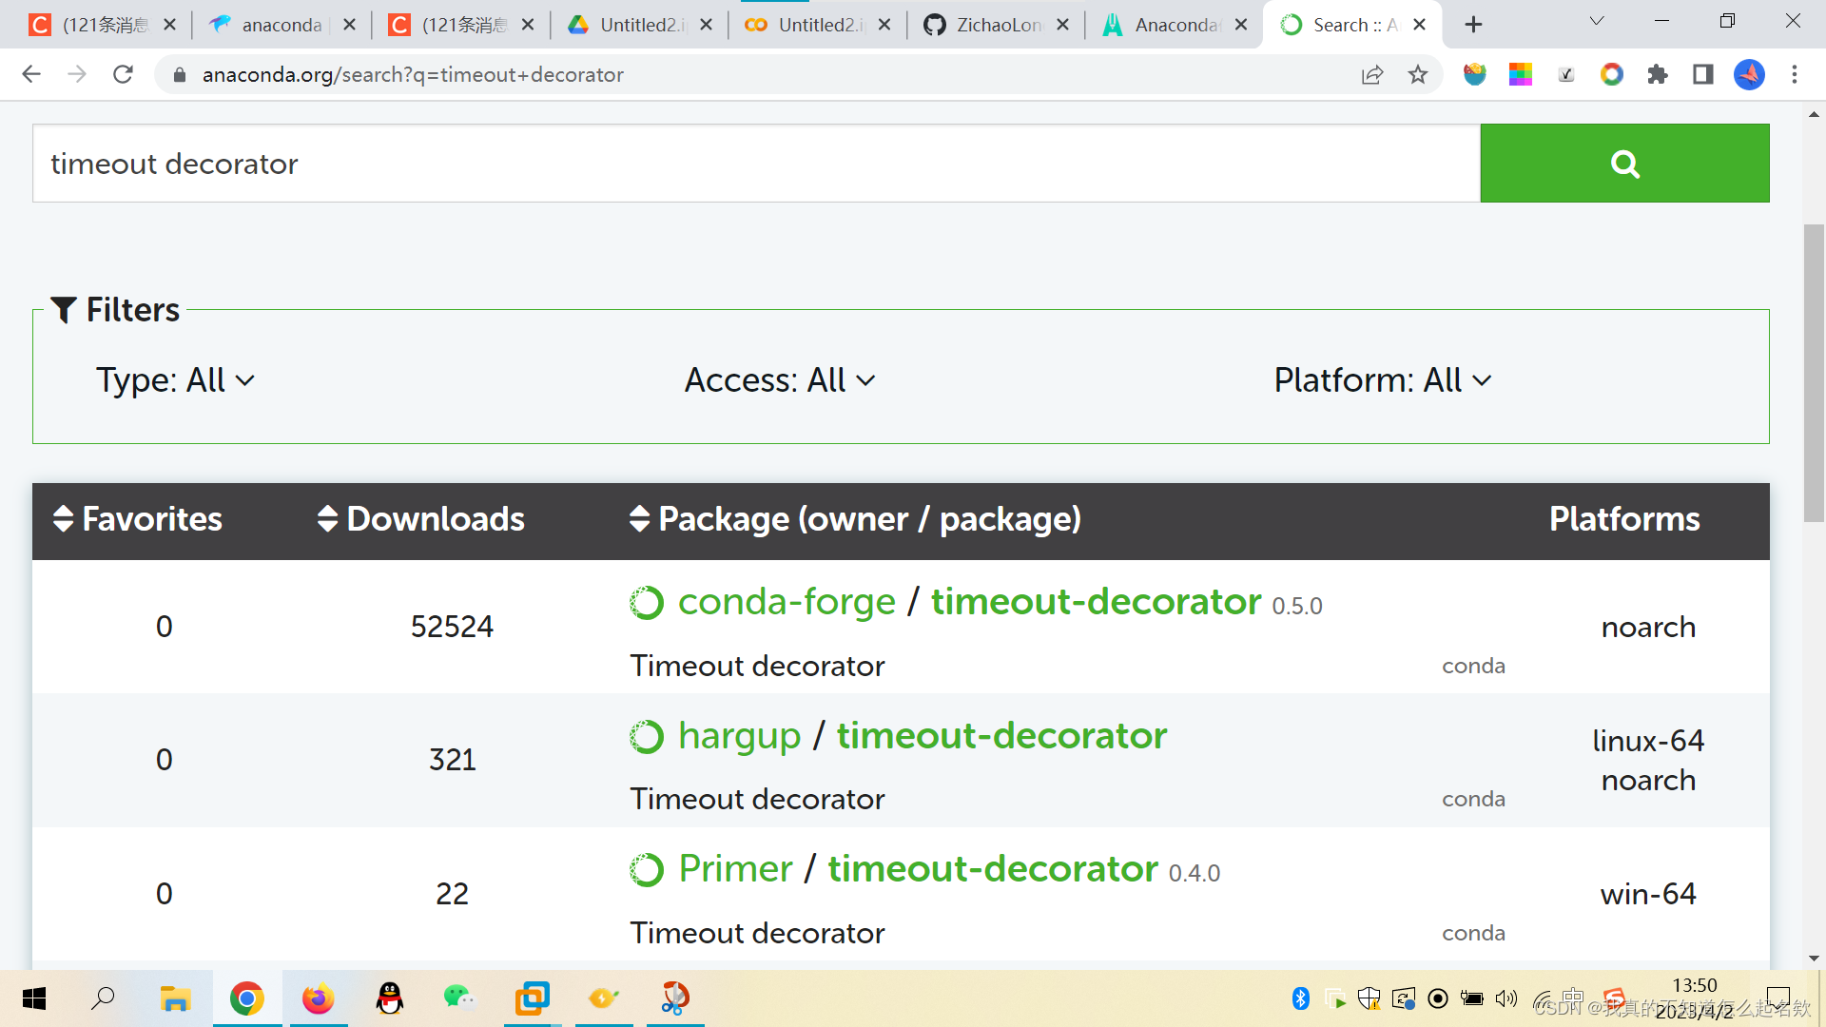Open Primer timeout-decorator package link

pos(992,869)
